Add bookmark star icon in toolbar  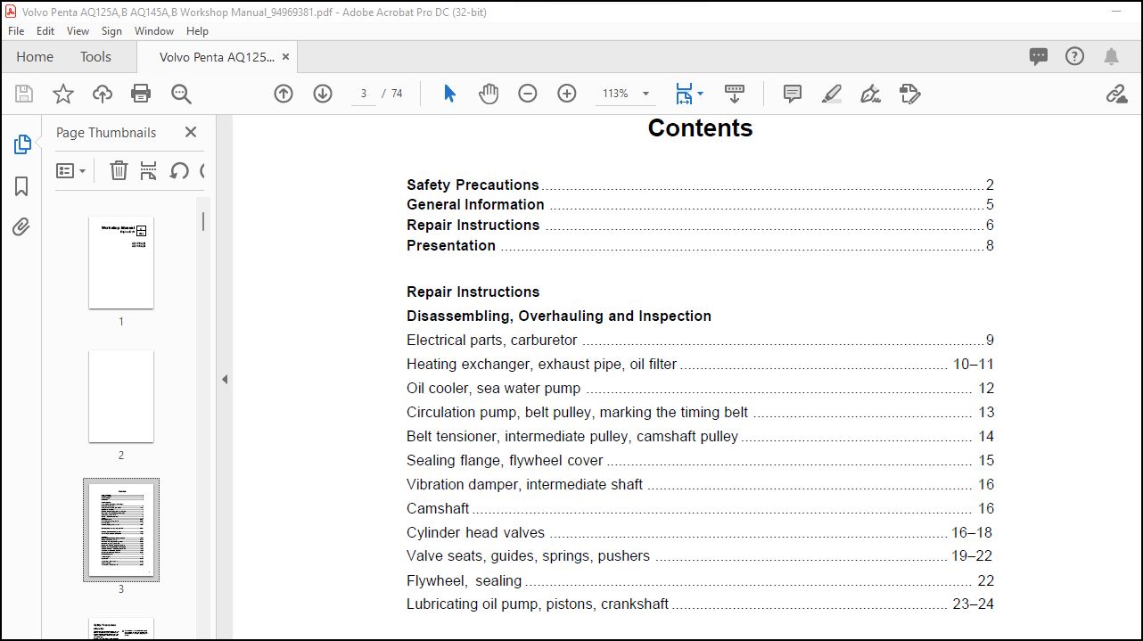[63, 94]
